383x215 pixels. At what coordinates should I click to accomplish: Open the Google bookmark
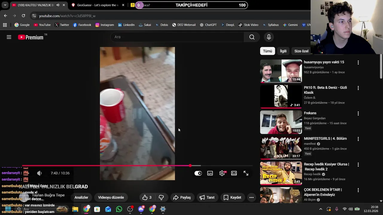22,25
